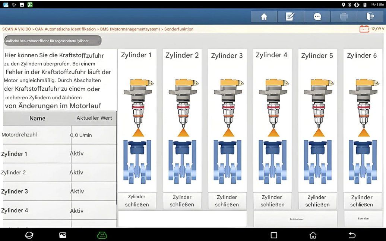Select the Grafische Benutzeroberfläche für abgeschaltete Zylinder tab
The image size is (386, 241).
click(x=52, y=41)
